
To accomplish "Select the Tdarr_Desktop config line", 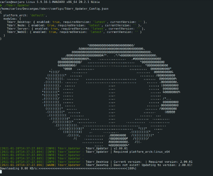I will tap(77, 22).
